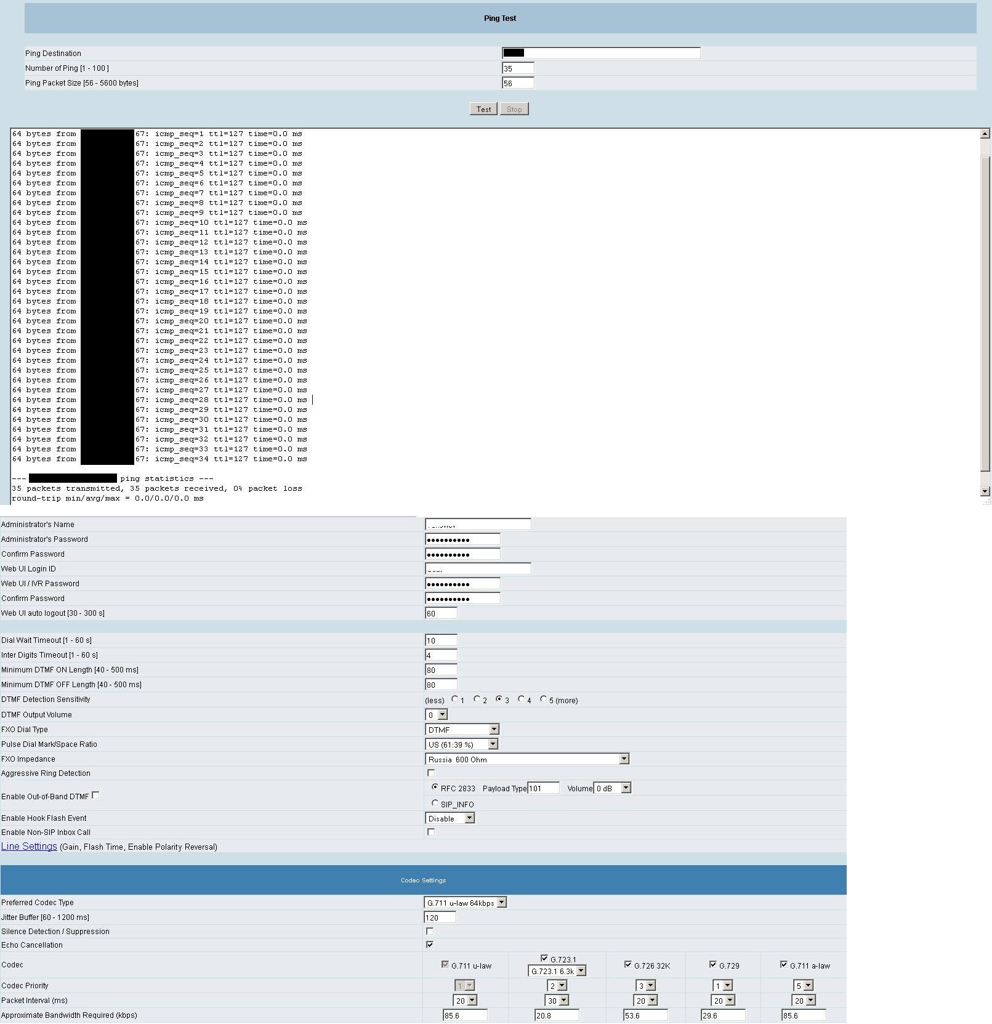Open the Enable Hook Flash Event dropdown
This screenshot has width=992, height=1024.
(450, 818)
